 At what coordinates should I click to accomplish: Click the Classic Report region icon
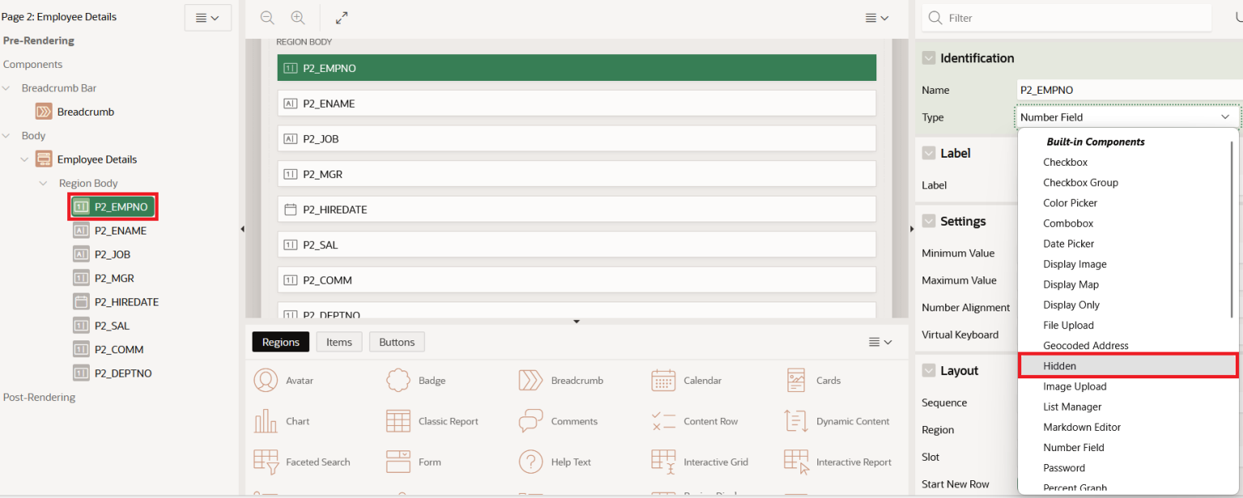pyautogui.click(x=397, y=420)
